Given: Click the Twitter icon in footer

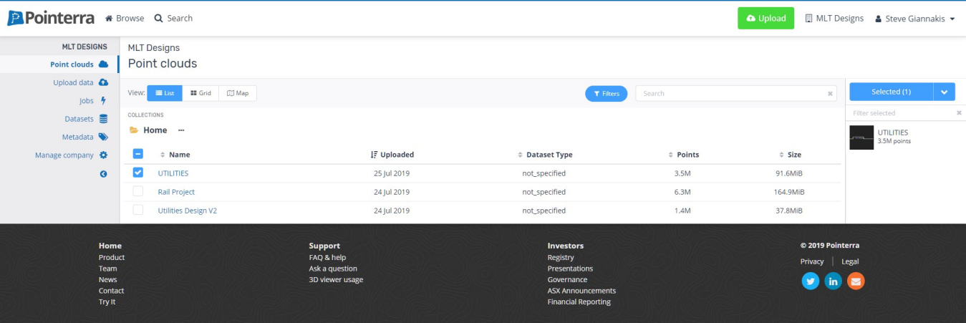Looking at the screenshot, I should pyautogui.click(x=810, y=281).
